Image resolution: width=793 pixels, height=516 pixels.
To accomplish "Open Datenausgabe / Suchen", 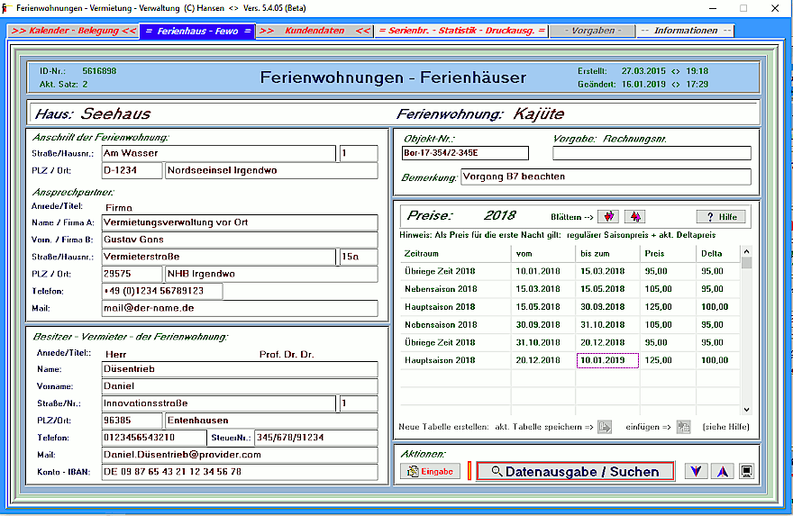I will coord(575,471).
